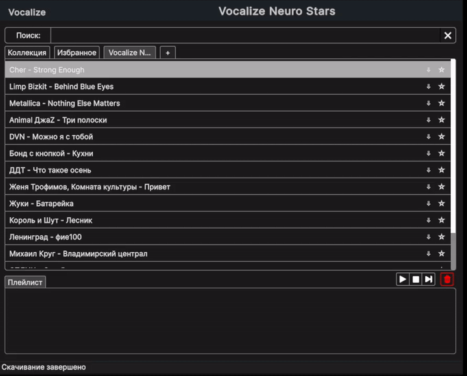This screenshot has width=467, height=376.
Task: Click the red trash icon to clear playlist
Action: (x=447, y=279)
